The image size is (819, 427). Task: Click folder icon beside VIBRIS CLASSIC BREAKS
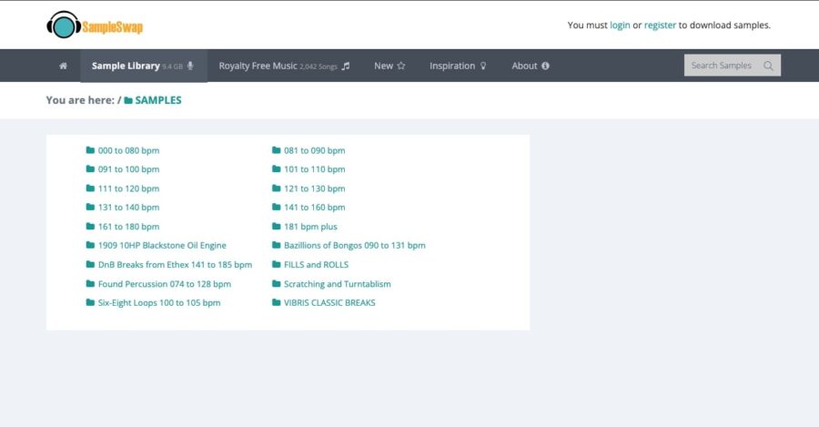coord(277,303)
